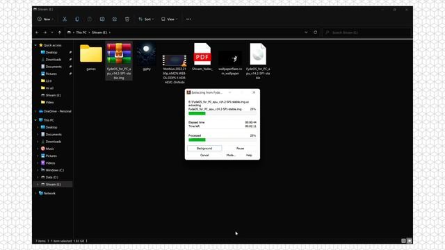Image resolution: width=445 pixels, height=250 pixels.
Task: Close the Extracting from Fyde dialog
Action: [254, 92]
